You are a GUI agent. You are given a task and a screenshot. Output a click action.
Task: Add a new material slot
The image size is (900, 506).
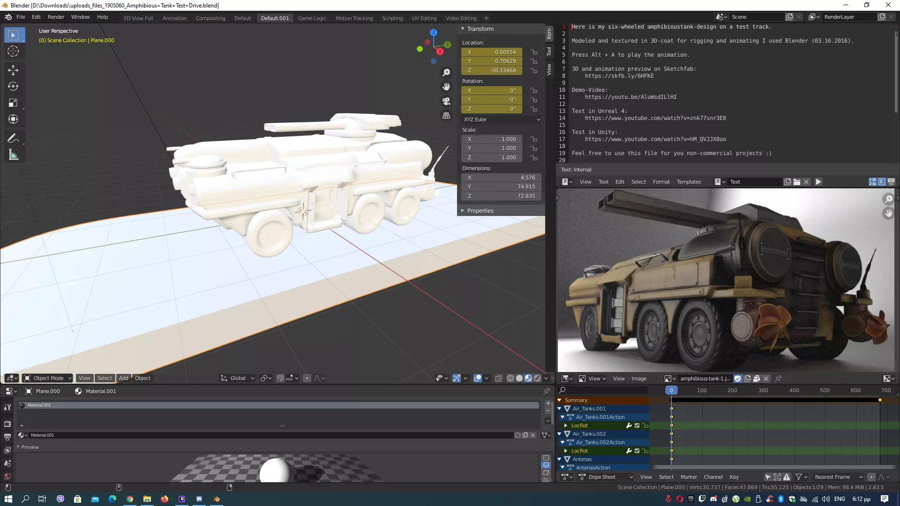pos(548,403)
